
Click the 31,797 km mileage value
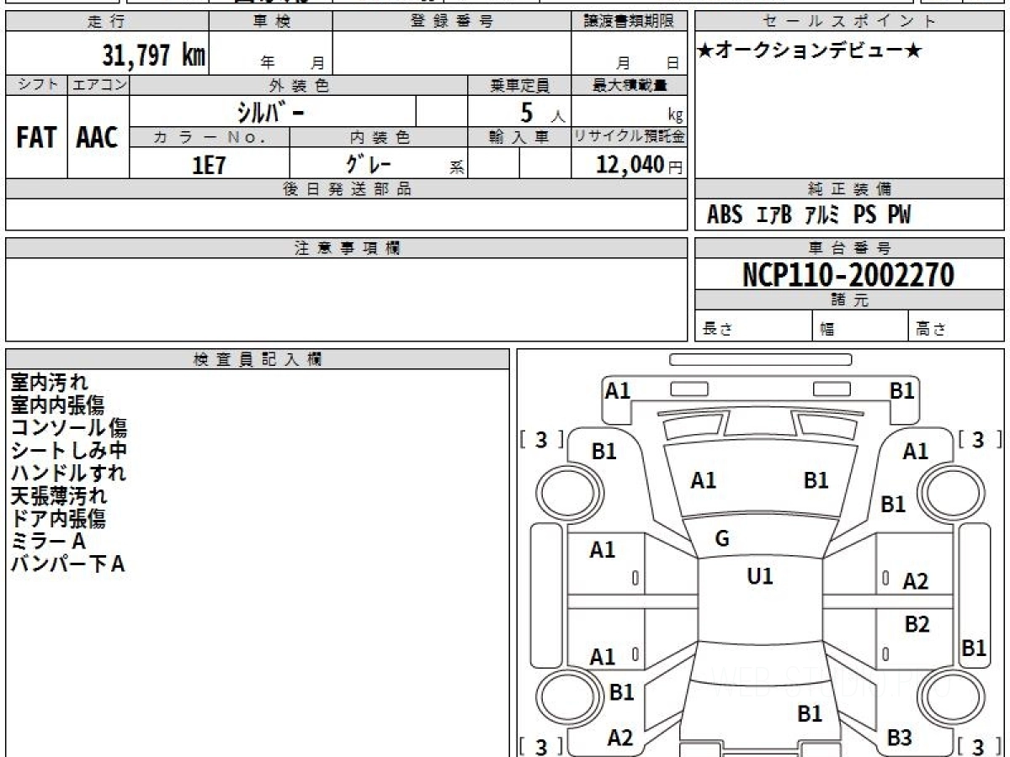coord(153,56)
